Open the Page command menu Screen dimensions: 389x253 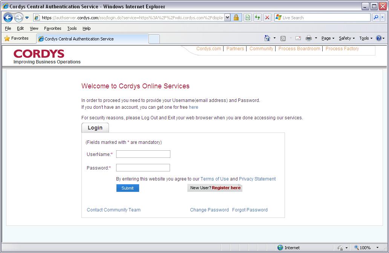point(328,38)
